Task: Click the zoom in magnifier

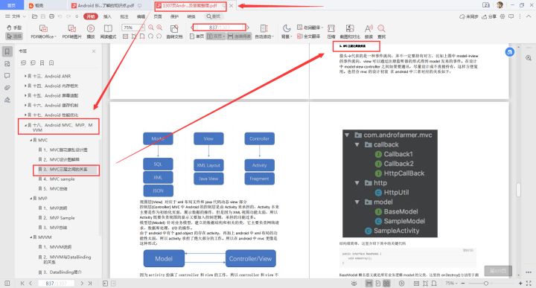Action: 159,28
